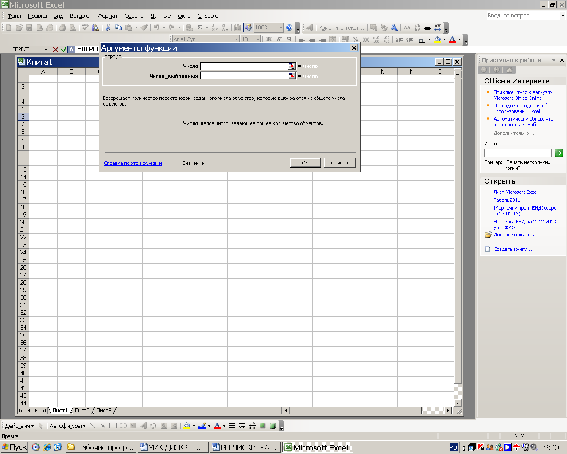Image resolution: width=567 pixels, height=454 pixels.
Task: Click the Open file folder icon
Action: tap(19, 27)
